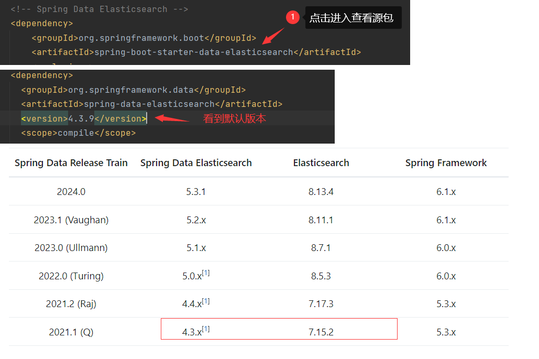Image resolution: width=539 pixels, height=359 pixels.
Task: Click the 4.4.x version text
Action: (192, 304)
